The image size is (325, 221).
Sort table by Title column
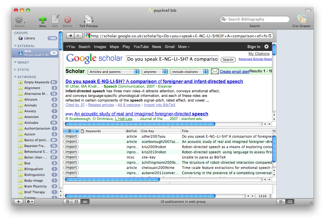226,131
